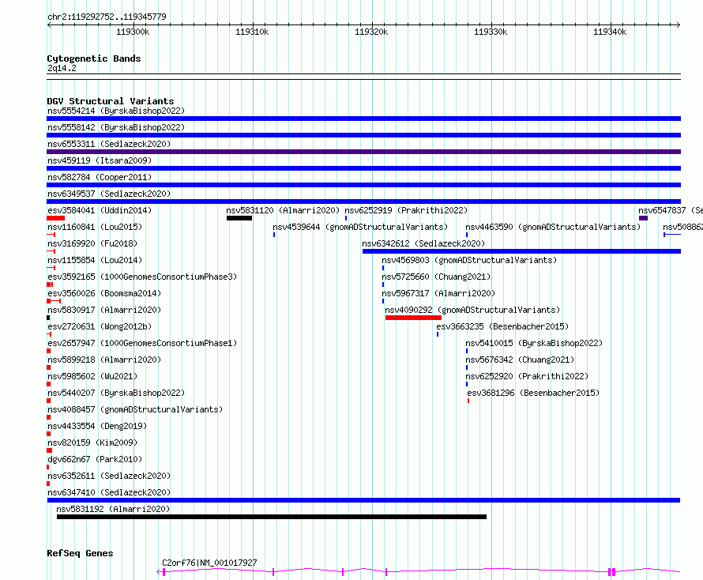The height and width of the screenshot is (580, 703).
Task: Select nsv5410015 (ByrskaBishop2022) label
Action: pos(534,343)
